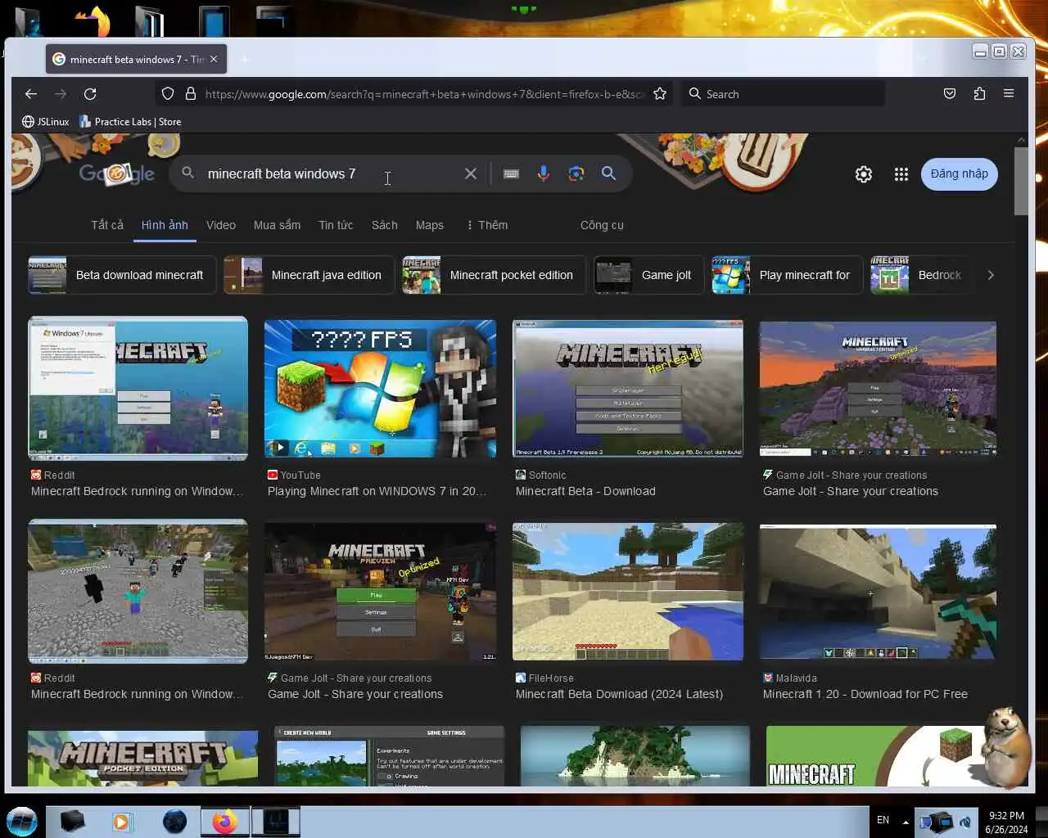Show hidden tray icons arrow
The height and width of the screenshot is (838, 1048).
(x=906, y=821)
